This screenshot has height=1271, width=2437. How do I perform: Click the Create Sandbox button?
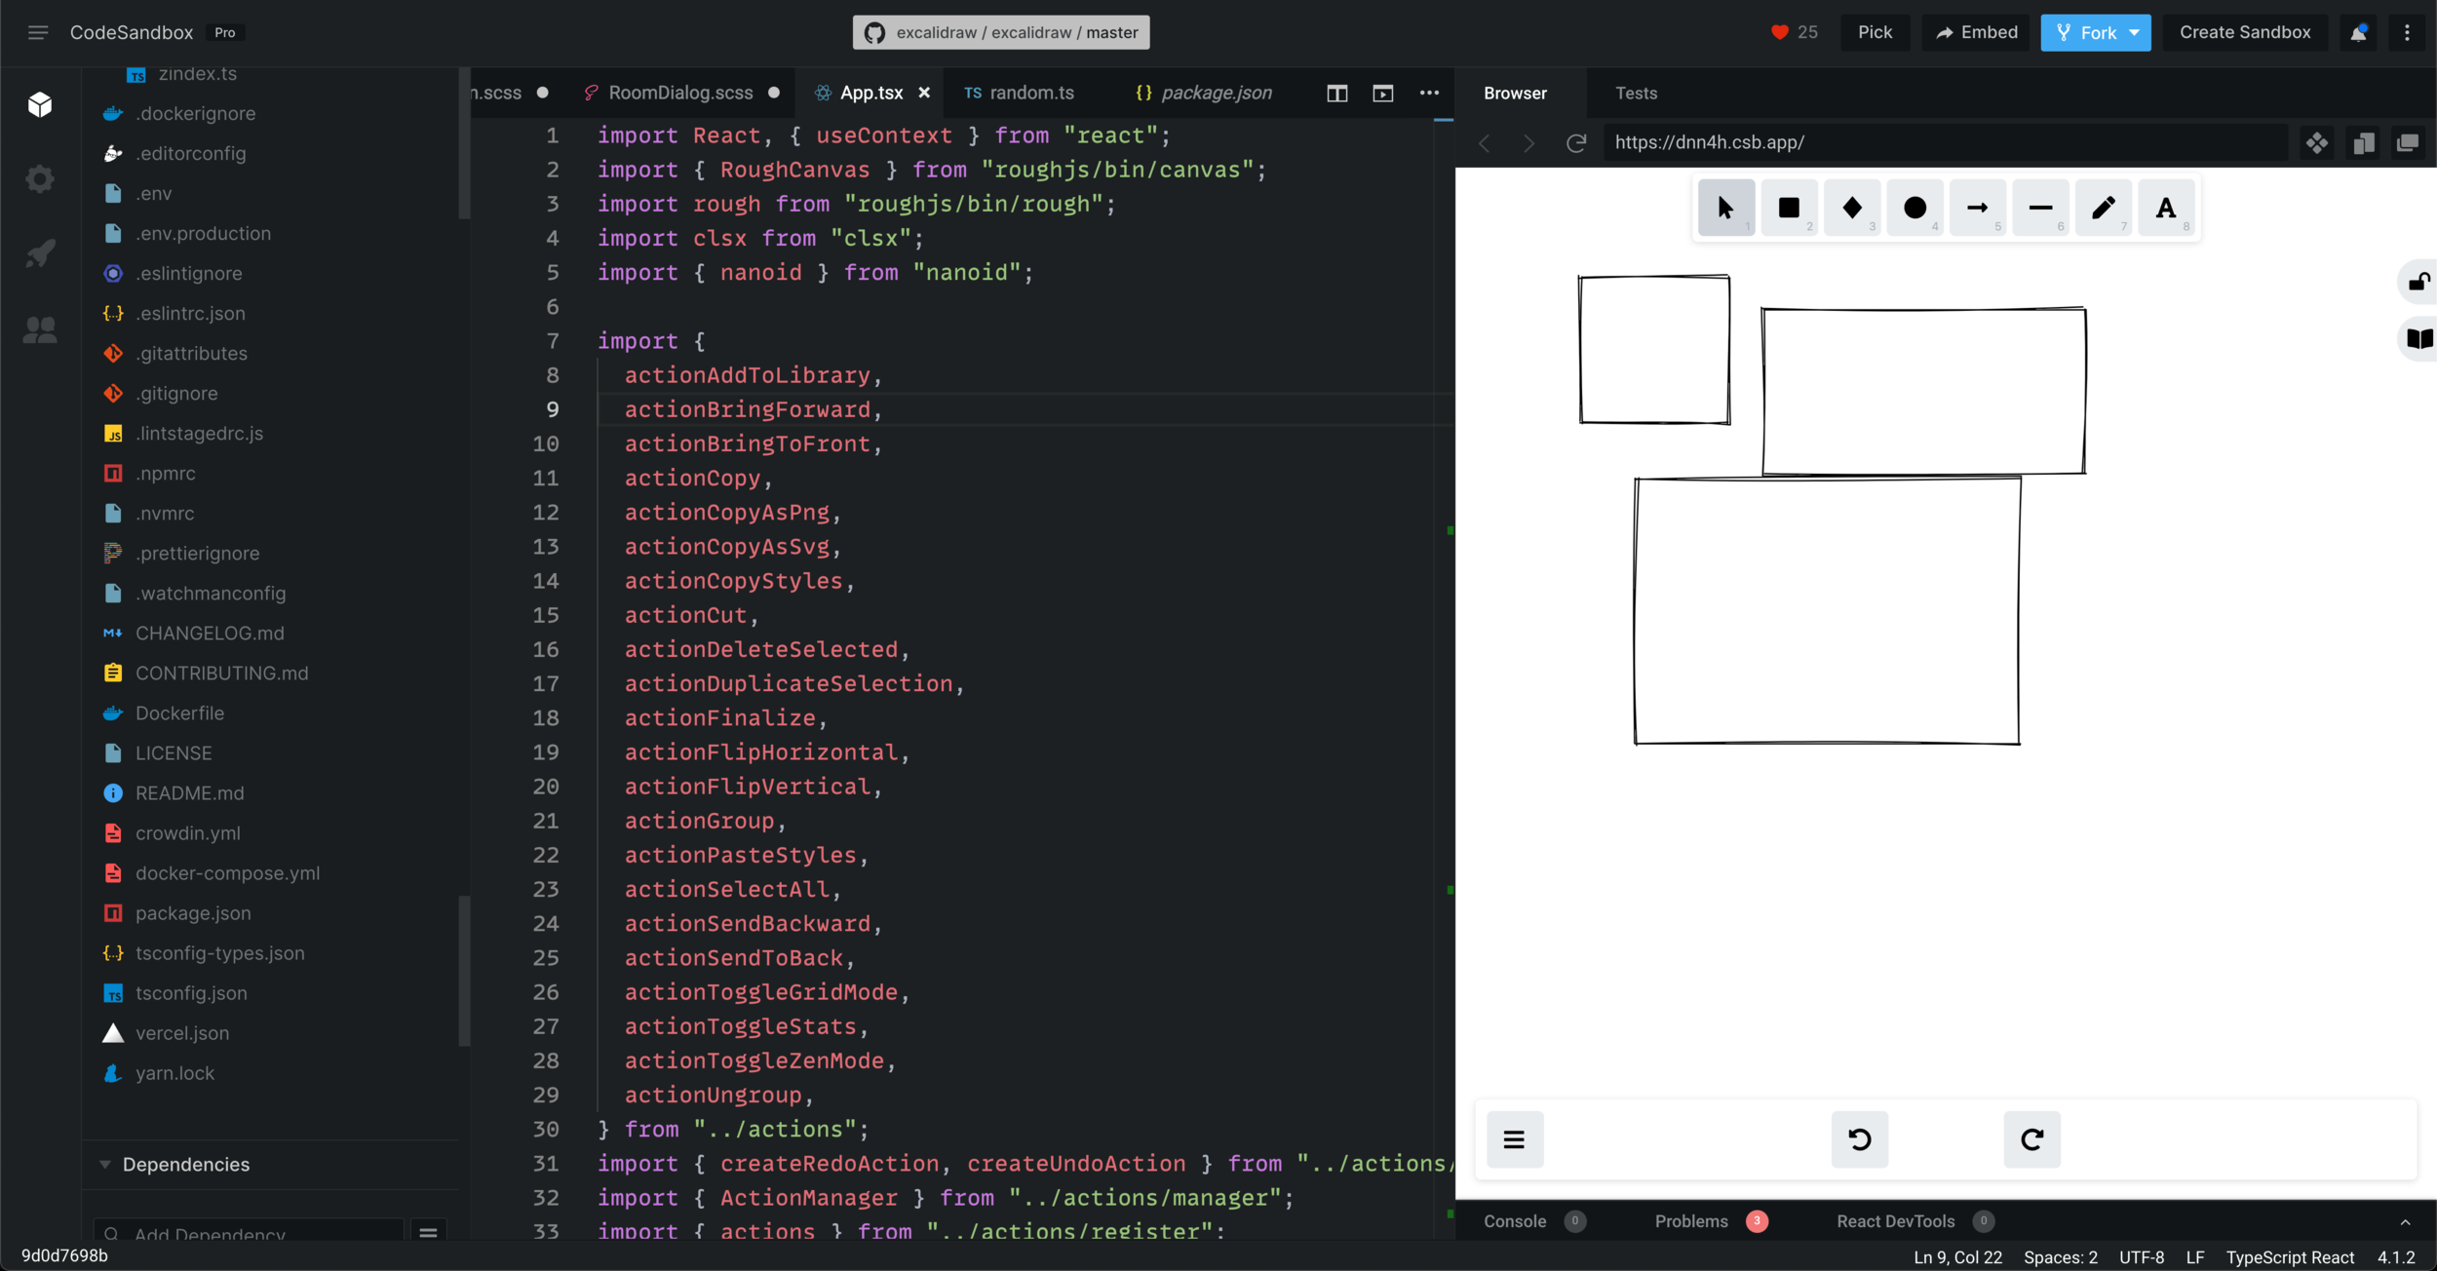(2244, 32)
